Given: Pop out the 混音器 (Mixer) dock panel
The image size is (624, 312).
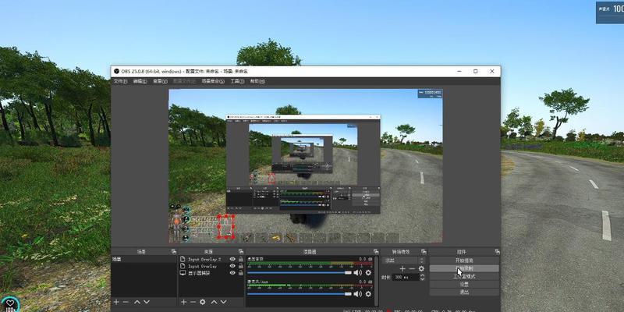Looking at the screenshot, I should tap(376, 252).
